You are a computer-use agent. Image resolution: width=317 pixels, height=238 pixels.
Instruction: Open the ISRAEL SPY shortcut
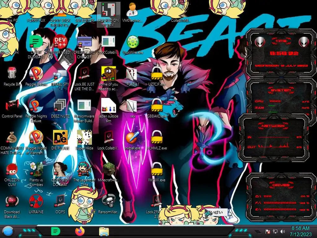point(60,77)
